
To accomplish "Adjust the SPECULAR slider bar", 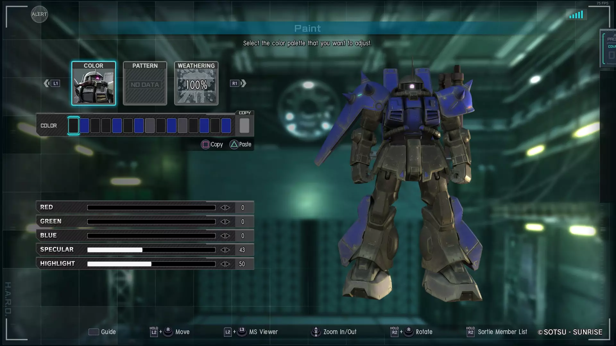I will (151, 250).
